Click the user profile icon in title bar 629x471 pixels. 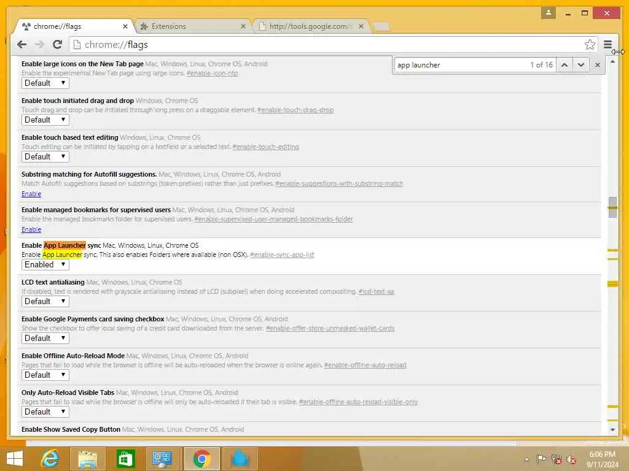coord(549,13)
